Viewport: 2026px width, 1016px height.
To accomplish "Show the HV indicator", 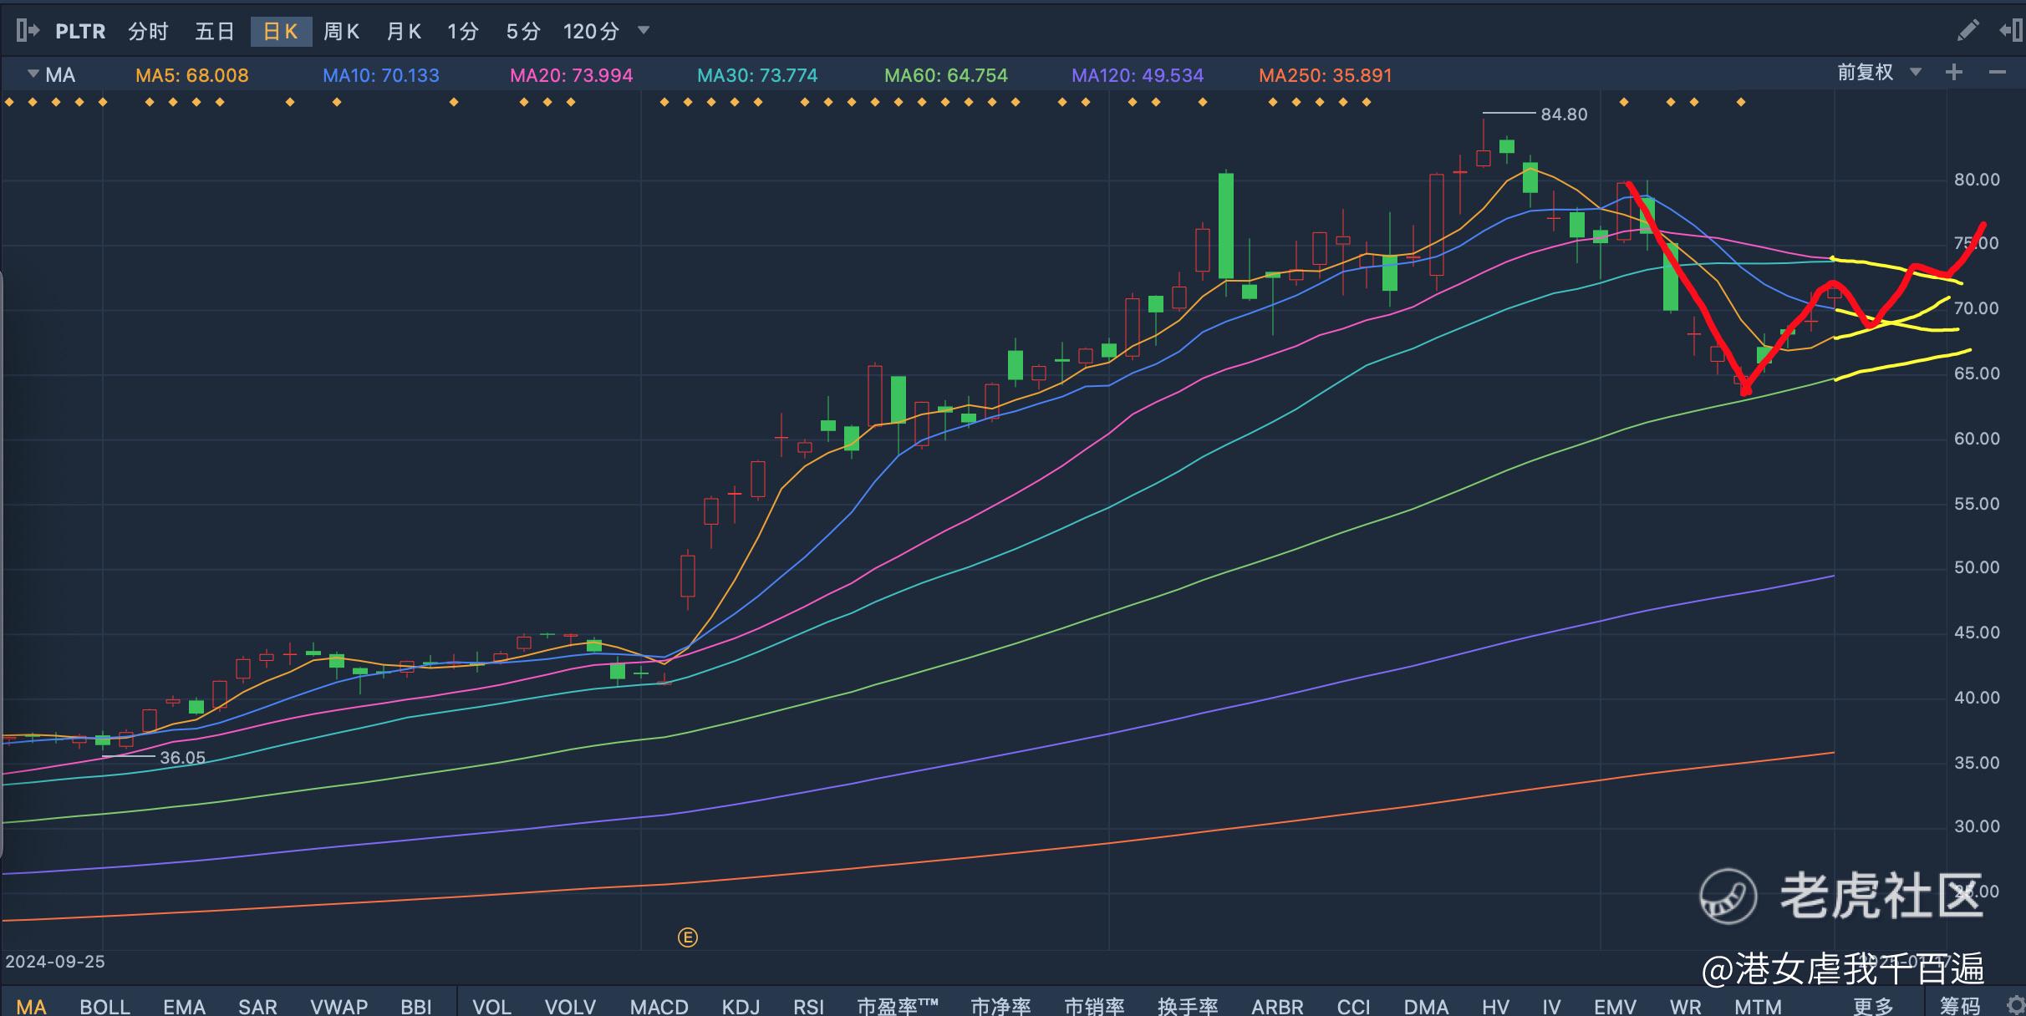I will pyautogui.click(x=1495, y=1006).
